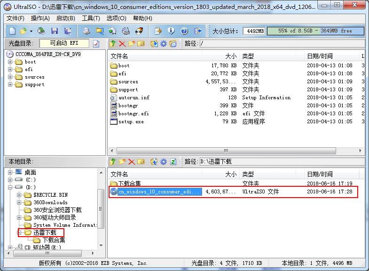
Task: Click the Help question mark icon
Action: pos(184,31)
